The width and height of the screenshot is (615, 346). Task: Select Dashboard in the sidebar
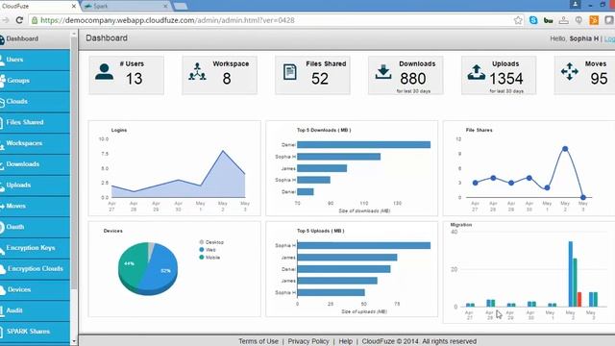(x=35, y=38)
